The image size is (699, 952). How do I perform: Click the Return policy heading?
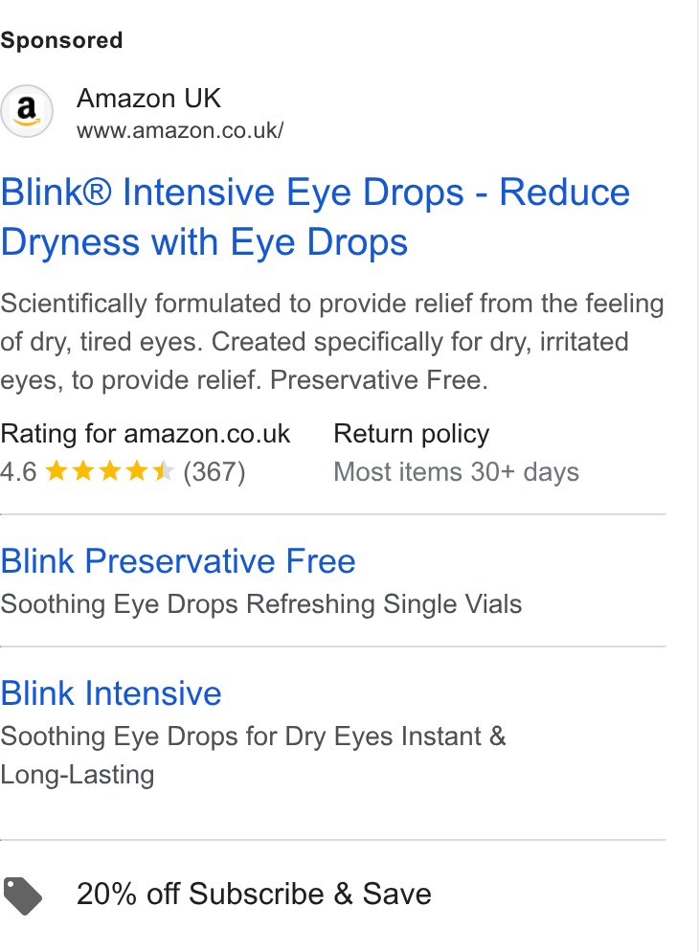(x=412, y=434)
